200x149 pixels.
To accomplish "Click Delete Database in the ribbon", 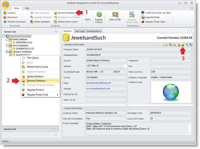I will click(40, 22).
